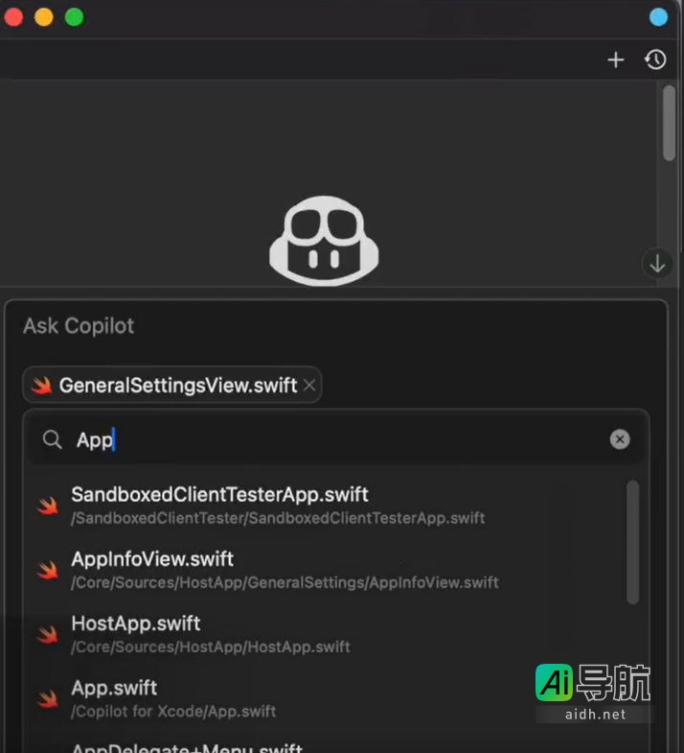The image size is (684, 753).
Task: Click the Copilot mascot logo
Action: pos(324,241)
